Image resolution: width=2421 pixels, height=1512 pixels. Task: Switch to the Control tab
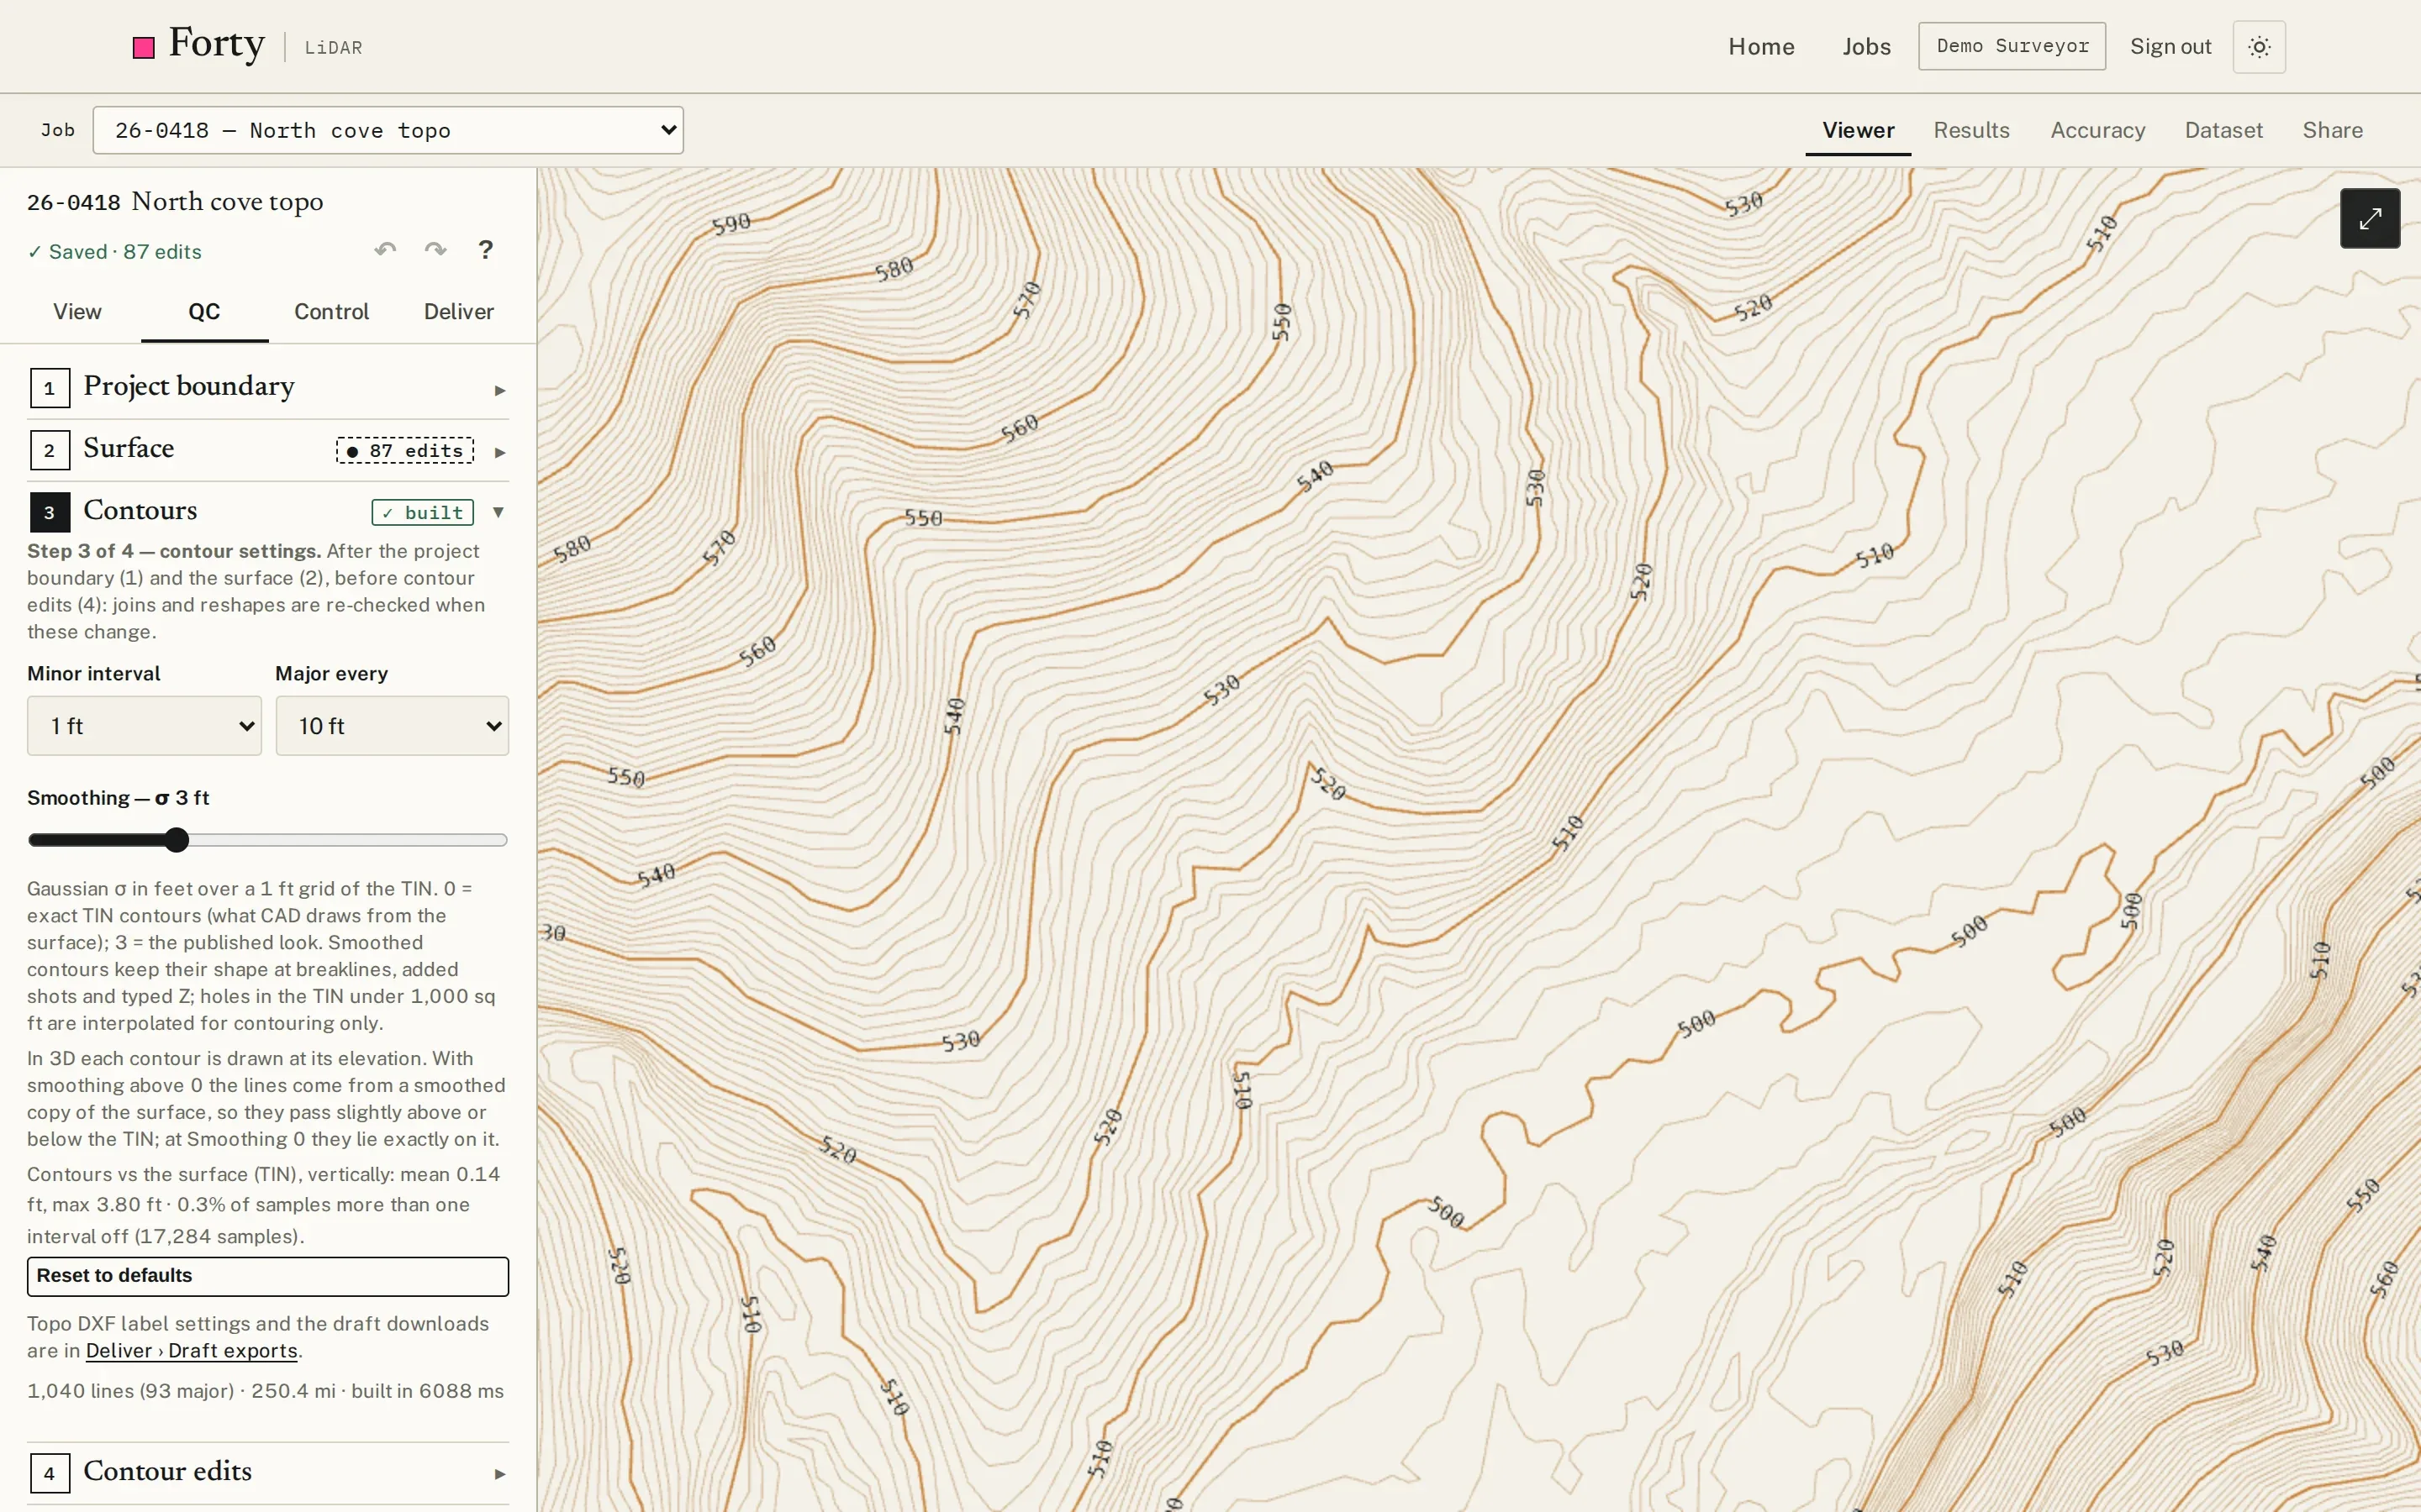(x=331, y=311)
